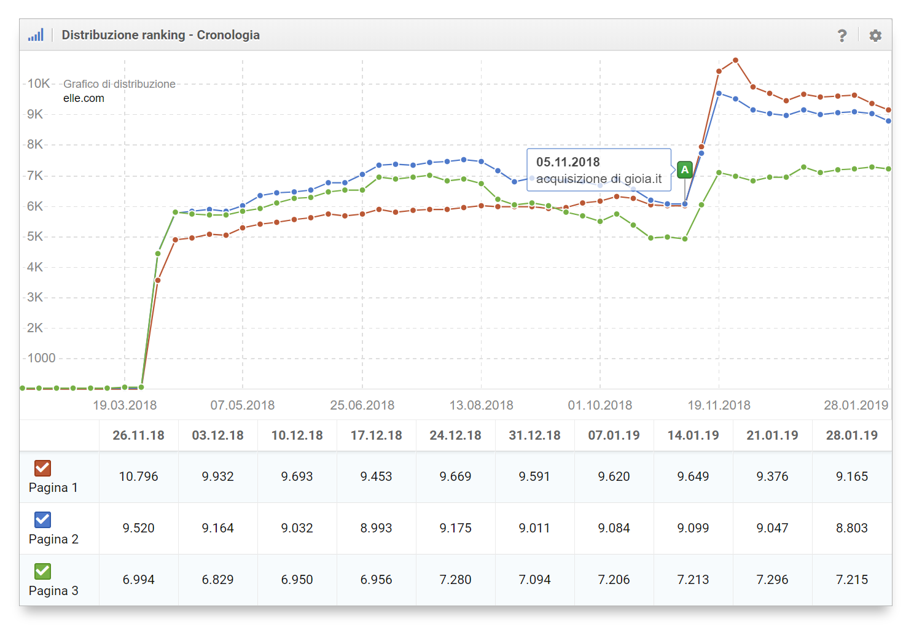Click the 10K y-axis label

pos(39,84)
